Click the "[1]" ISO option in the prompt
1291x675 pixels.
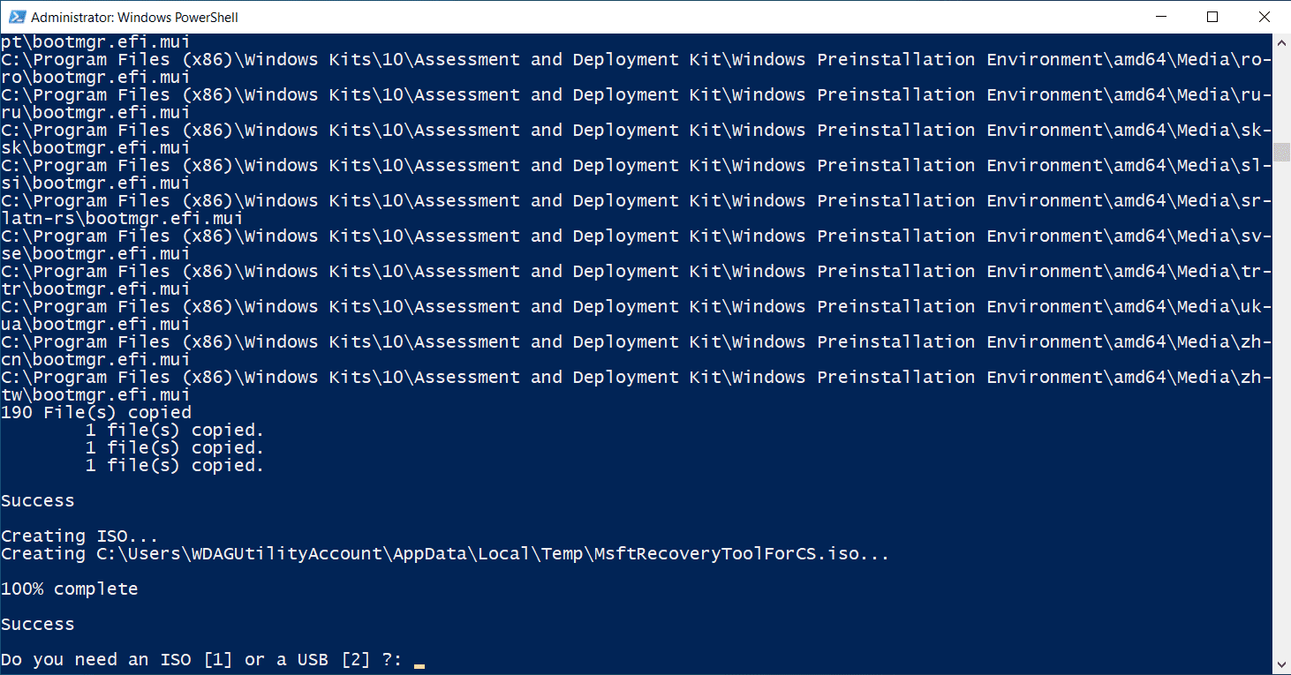(x=218, y=660)
